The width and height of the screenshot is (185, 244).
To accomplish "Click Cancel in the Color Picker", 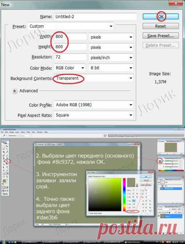I will [x=146, y=180].
